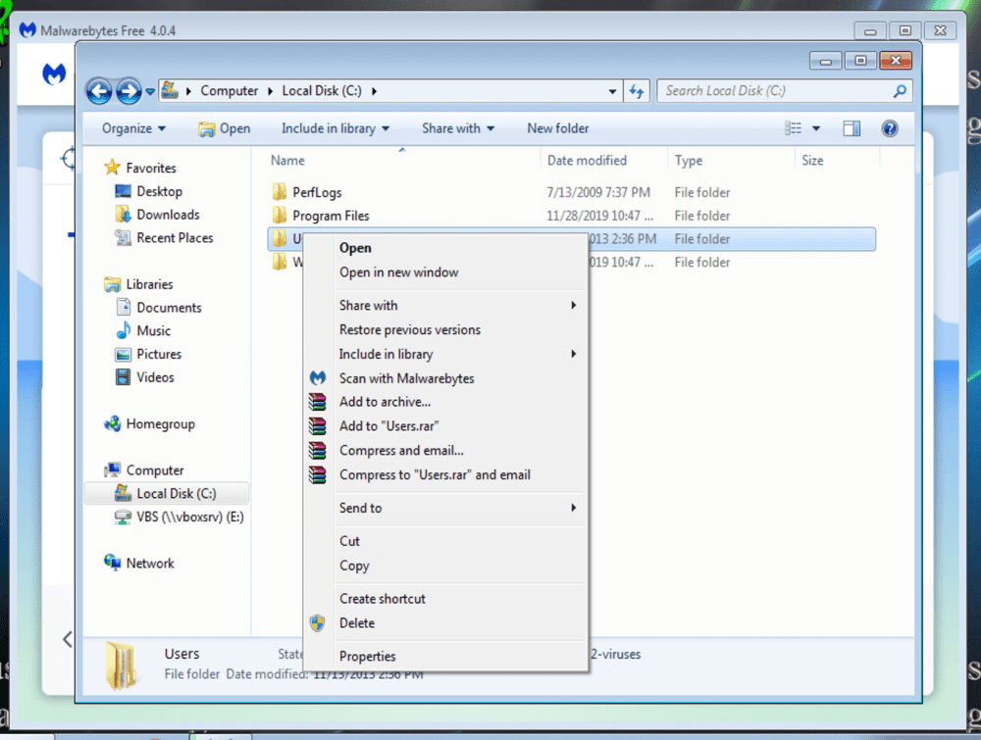Select Network in the navigation pane
The height and width of the screenshot is (740, 981).
139,564
